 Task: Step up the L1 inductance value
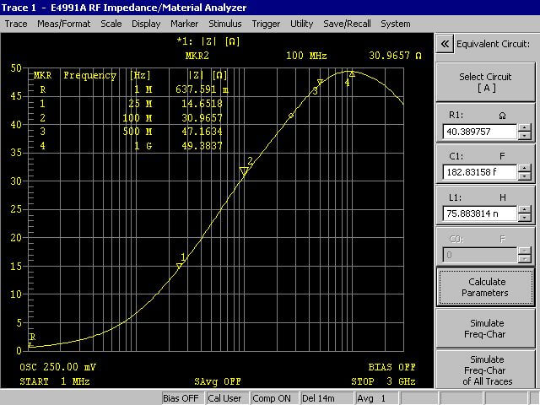(x=525, y=209)
